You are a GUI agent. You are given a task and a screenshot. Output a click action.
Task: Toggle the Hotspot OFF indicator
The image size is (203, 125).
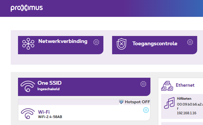pos(134,102)
